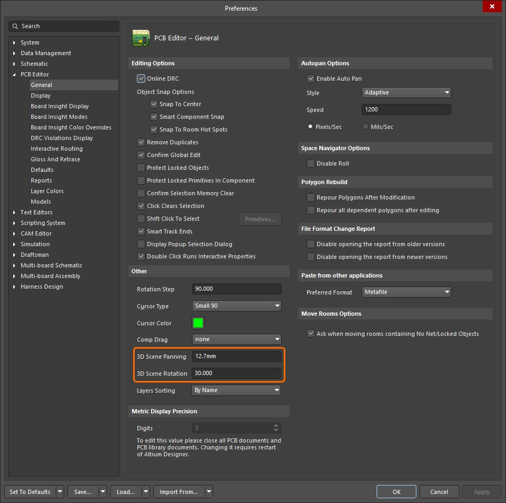Enable Disable Roll under Space Navigator Options
This screenshot has width=506, height=503.
tap(310, 163)
